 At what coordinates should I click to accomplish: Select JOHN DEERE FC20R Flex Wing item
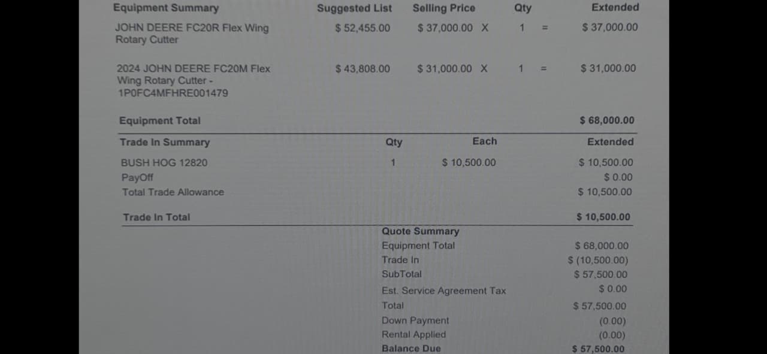(192, 34)
